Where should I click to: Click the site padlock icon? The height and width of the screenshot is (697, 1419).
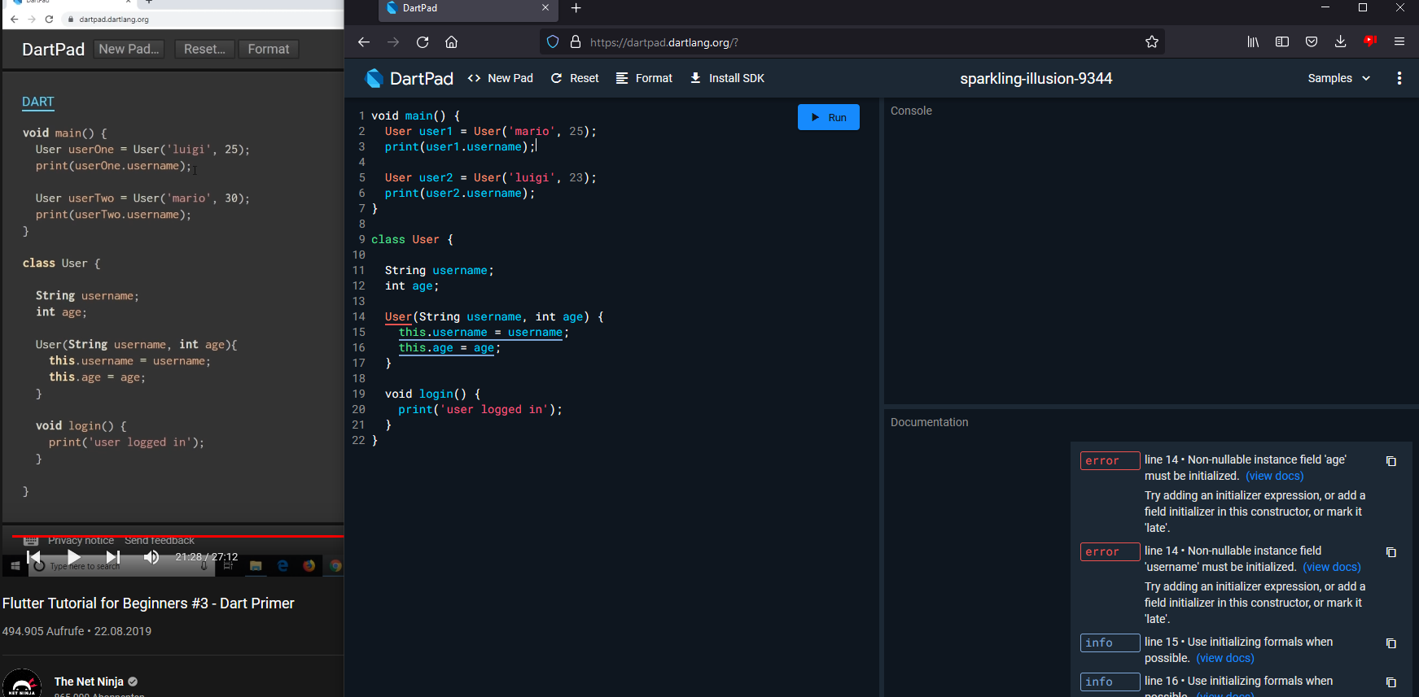pos(576,42)
